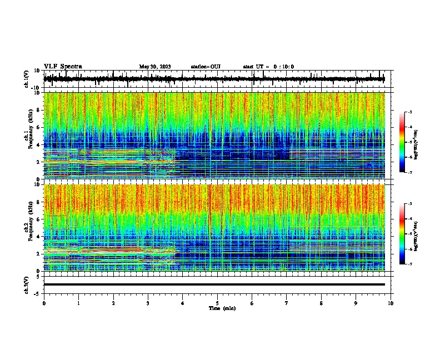The height and width of the screenshot is (340, 440).
Task: Click the time axis tick label "10"
Action: (391, 303)
